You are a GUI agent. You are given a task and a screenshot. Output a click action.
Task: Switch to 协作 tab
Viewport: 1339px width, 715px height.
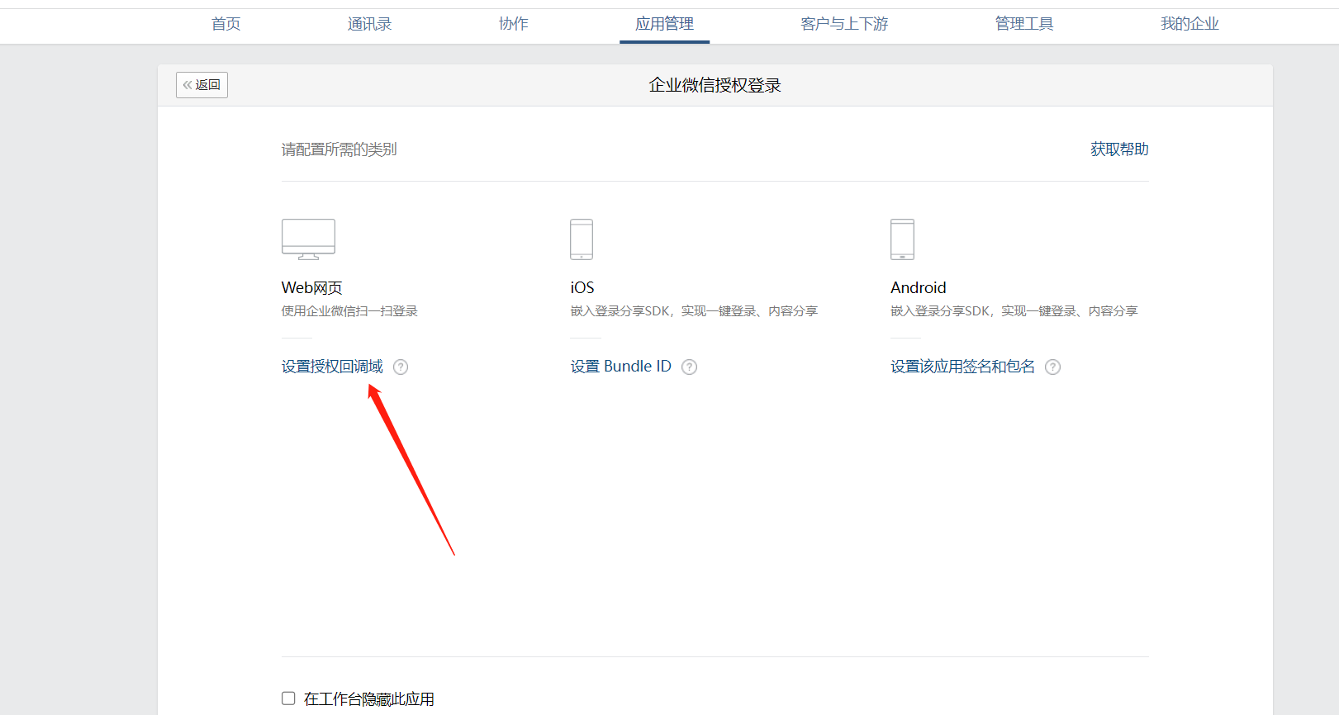[x=513, y=24]
